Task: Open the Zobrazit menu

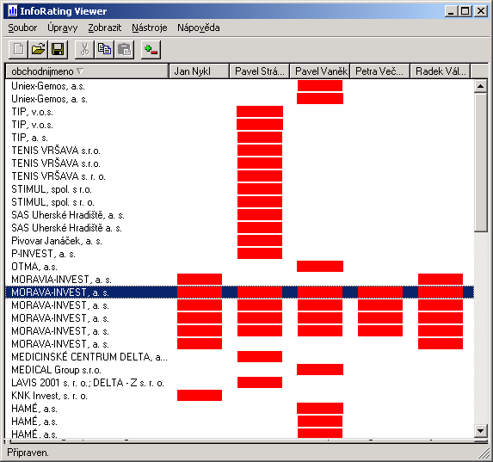Action: (104, 28)
